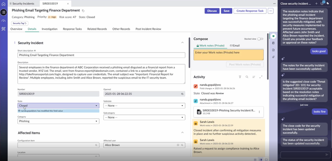The width and height of the screenshot is (332, 161).
Task: Open the templates panel icon in contextual sidebar
Action: (273, 43)
